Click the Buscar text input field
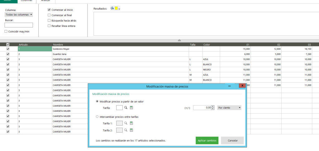The image size is (319, 151). [x=19, y=25]
